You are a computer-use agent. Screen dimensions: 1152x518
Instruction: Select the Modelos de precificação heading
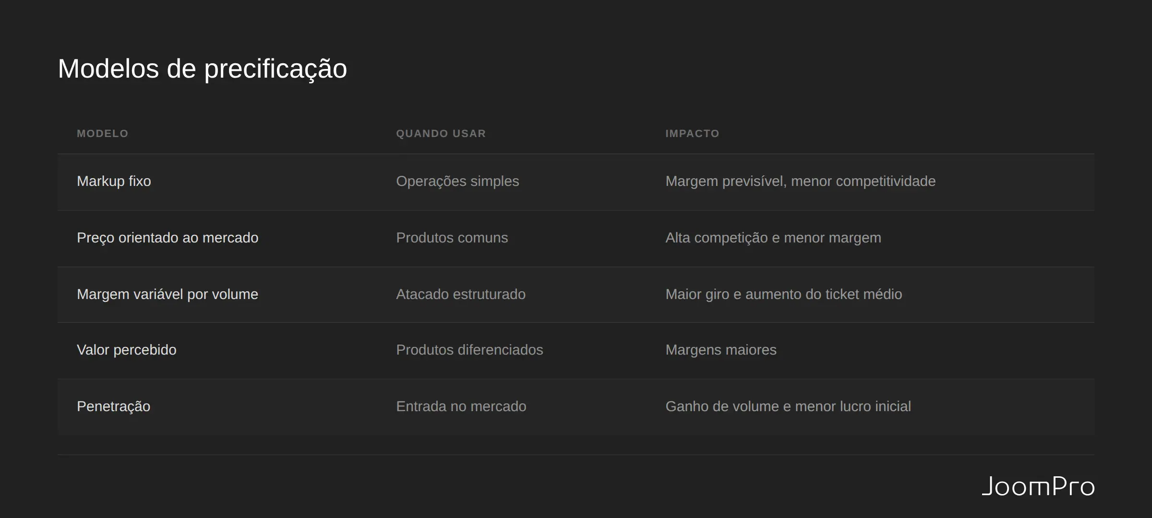[202, 69]
